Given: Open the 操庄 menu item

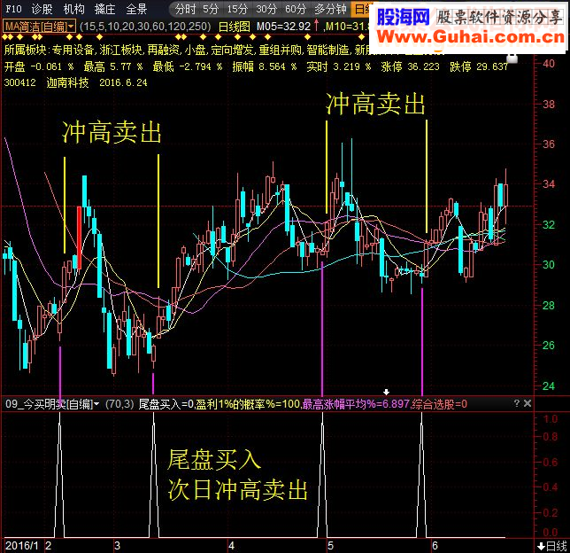Looking at the screenshot, I should coord(105,9).
